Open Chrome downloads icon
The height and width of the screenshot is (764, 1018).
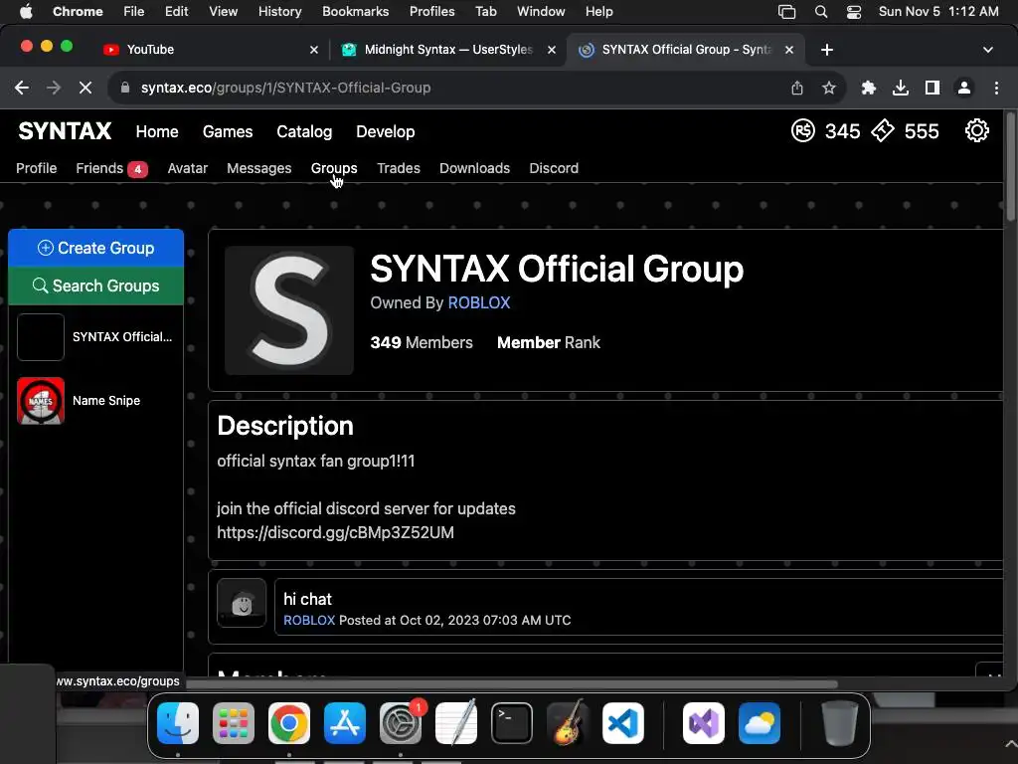[x=900, y=88]
